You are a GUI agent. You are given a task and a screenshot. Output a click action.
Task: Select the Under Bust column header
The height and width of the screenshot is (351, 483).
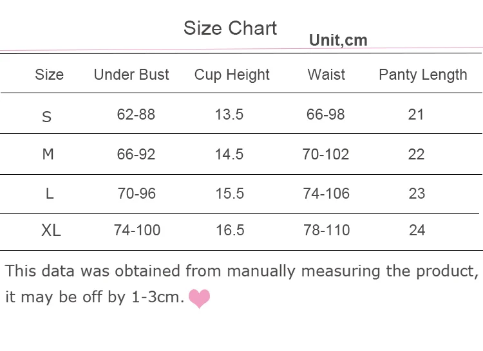click(131, 75)
